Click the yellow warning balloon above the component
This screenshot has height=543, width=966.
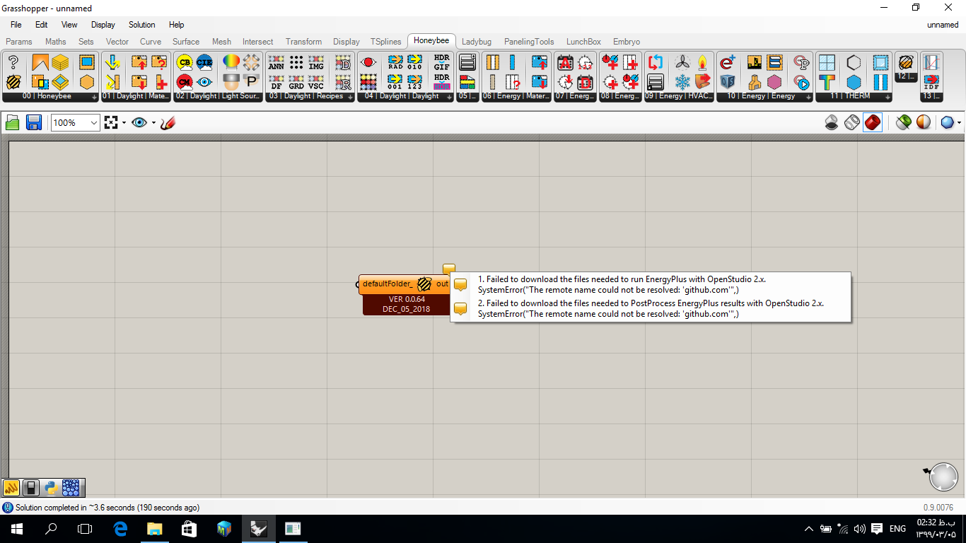[449, 269]
